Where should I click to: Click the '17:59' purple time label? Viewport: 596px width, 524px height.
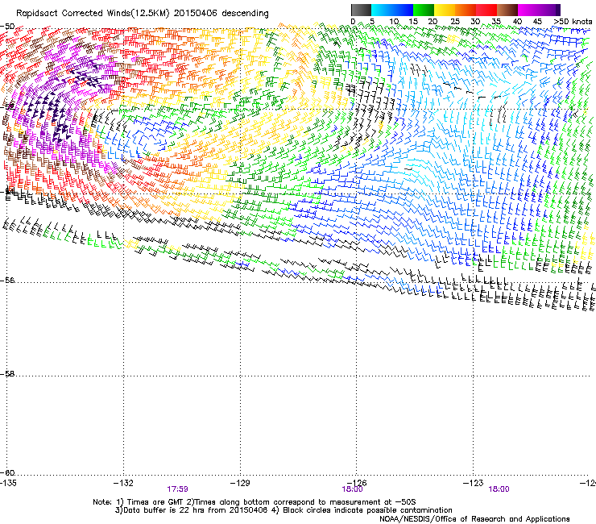point(177,489)
